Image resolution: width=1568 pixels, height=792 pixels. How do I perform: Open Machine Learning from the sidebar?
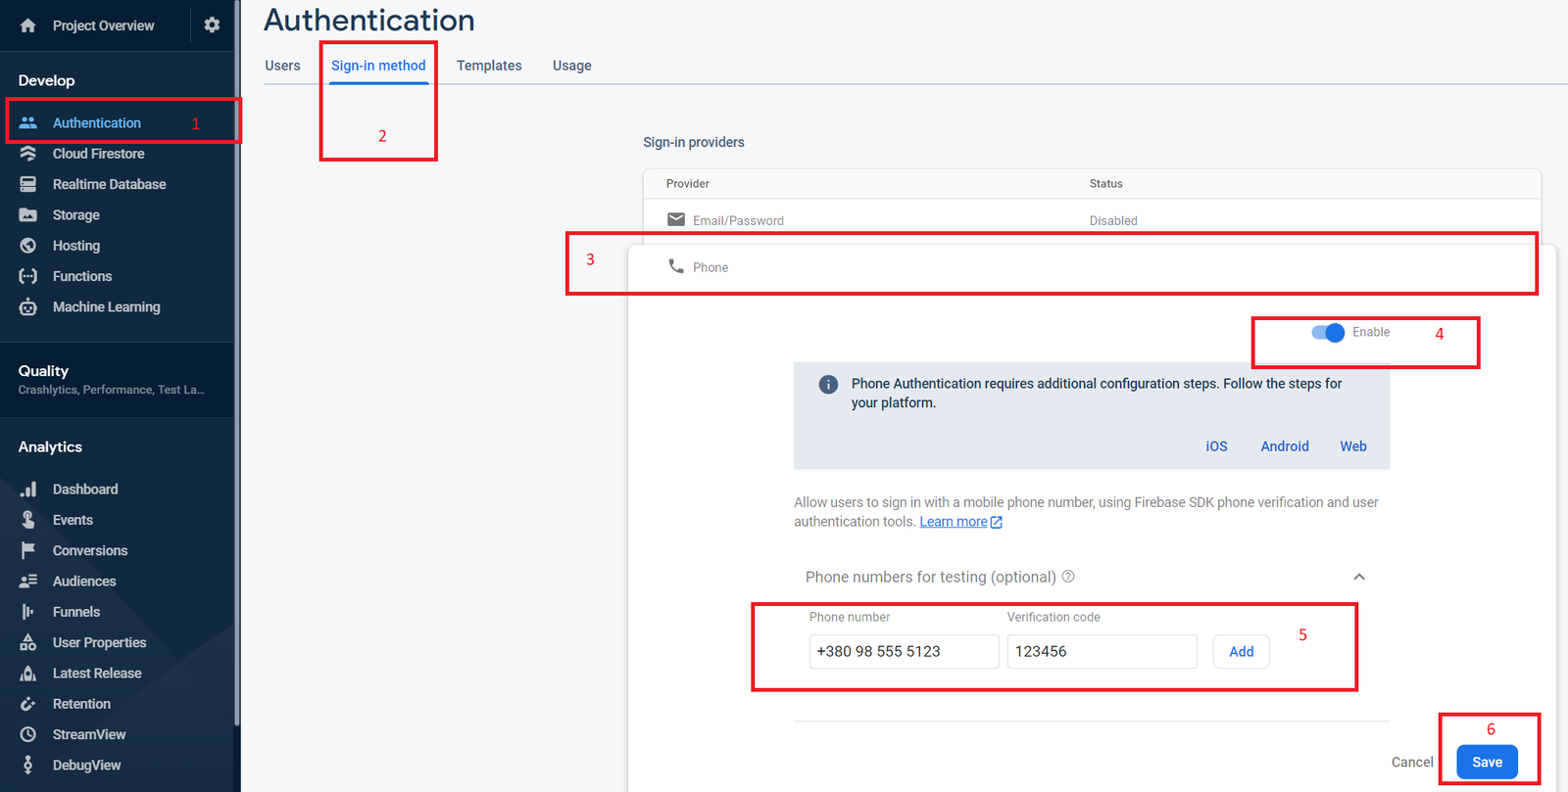tap(107, 307)
